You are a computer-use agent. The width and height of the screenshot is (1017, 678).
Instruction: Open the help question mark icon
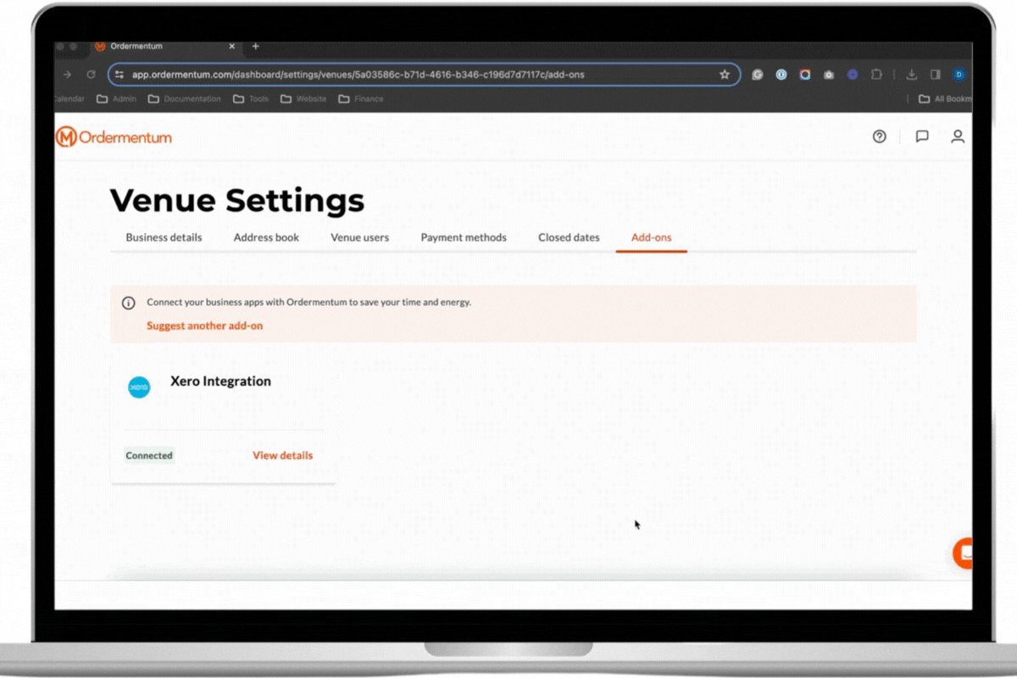(880, 136)
